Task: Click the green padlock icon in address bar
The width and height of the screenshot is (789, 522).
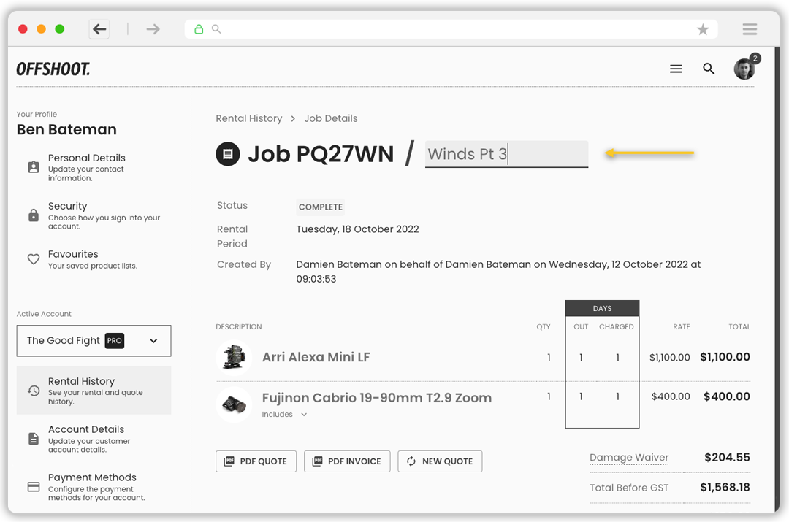Action: pos(199,29)
